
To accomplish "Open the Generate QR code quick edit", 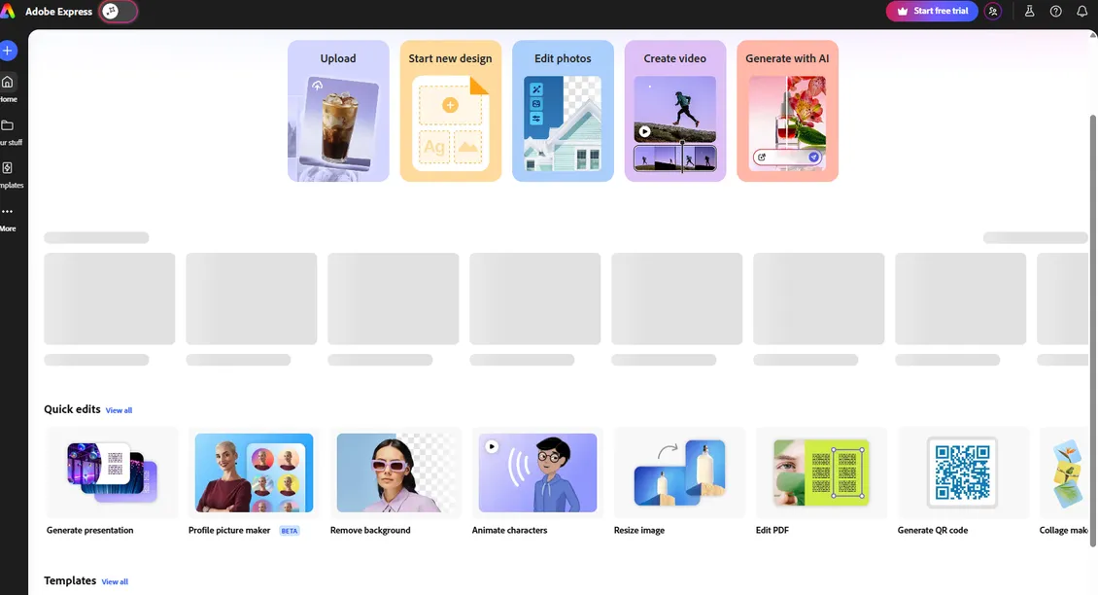I will [963, 482].
